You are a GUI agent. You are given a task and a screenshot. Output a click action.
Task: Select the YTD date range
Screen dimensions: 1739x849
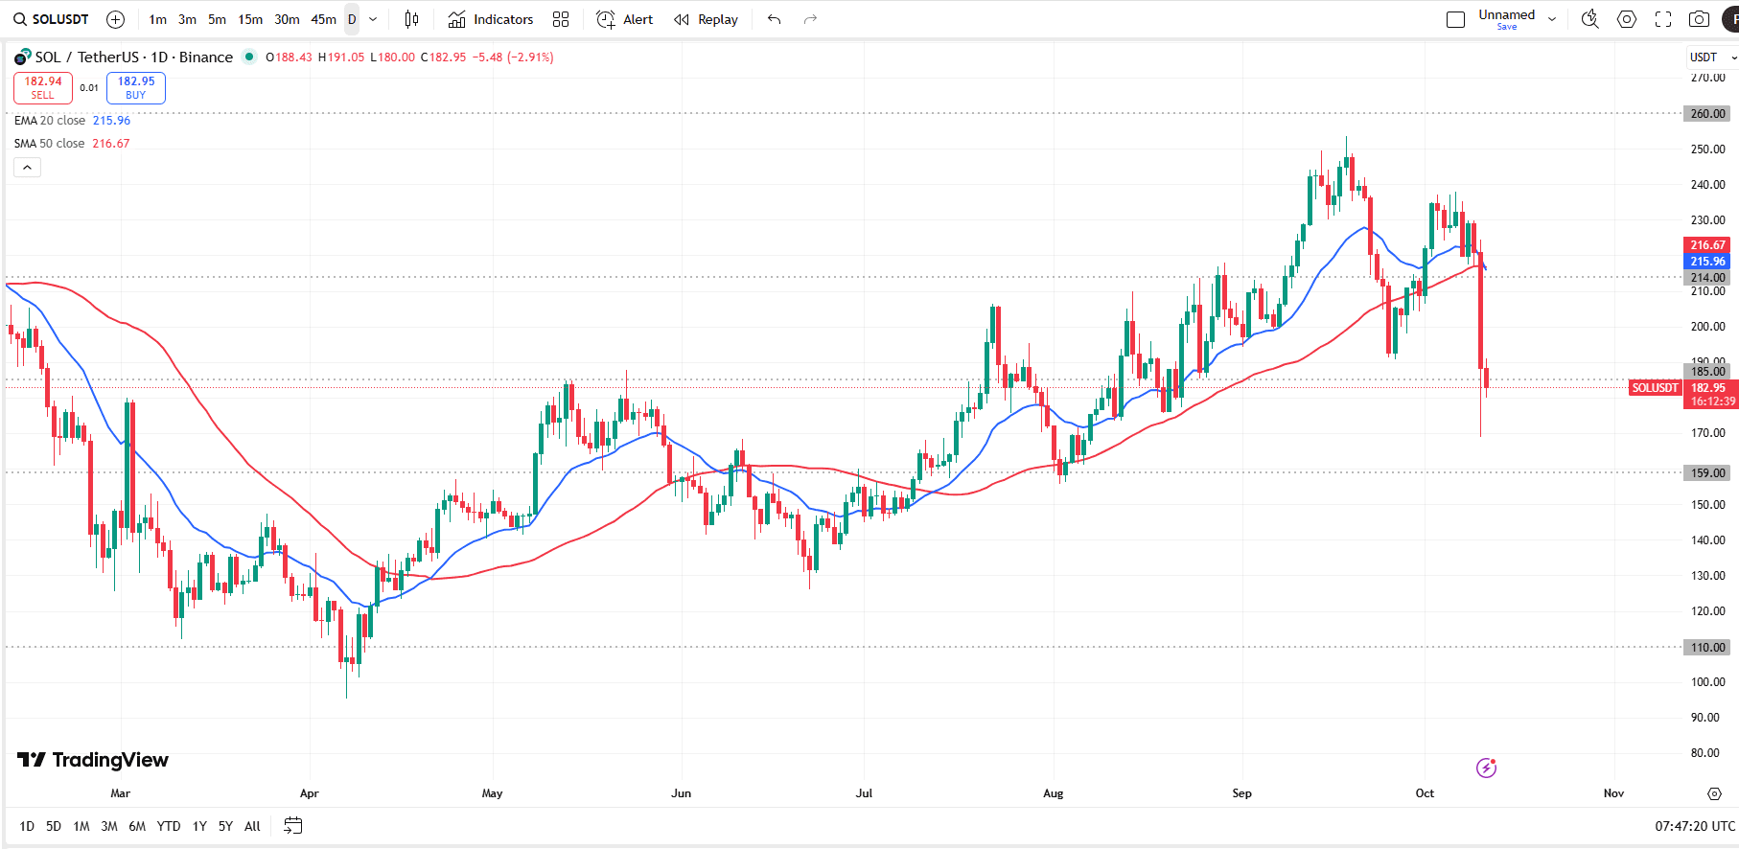point(169,826)
